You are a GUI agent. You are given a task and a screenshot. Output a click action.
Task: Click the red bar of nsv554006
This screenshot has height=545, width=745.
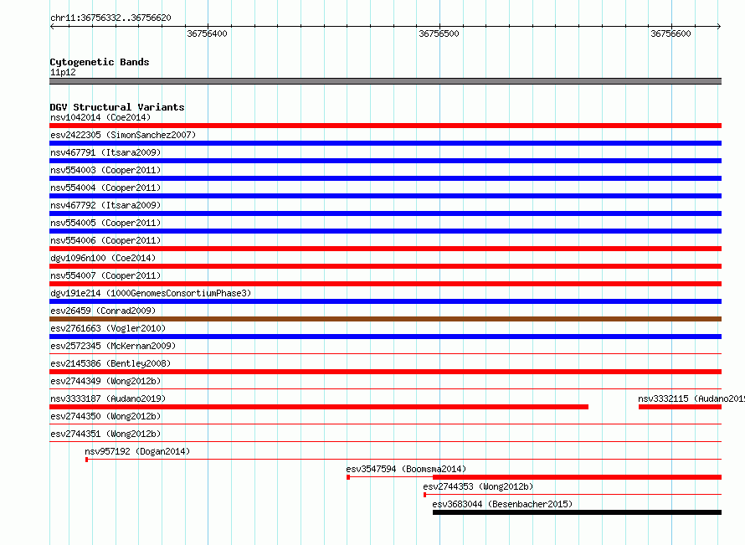click(x=385, y=249)
